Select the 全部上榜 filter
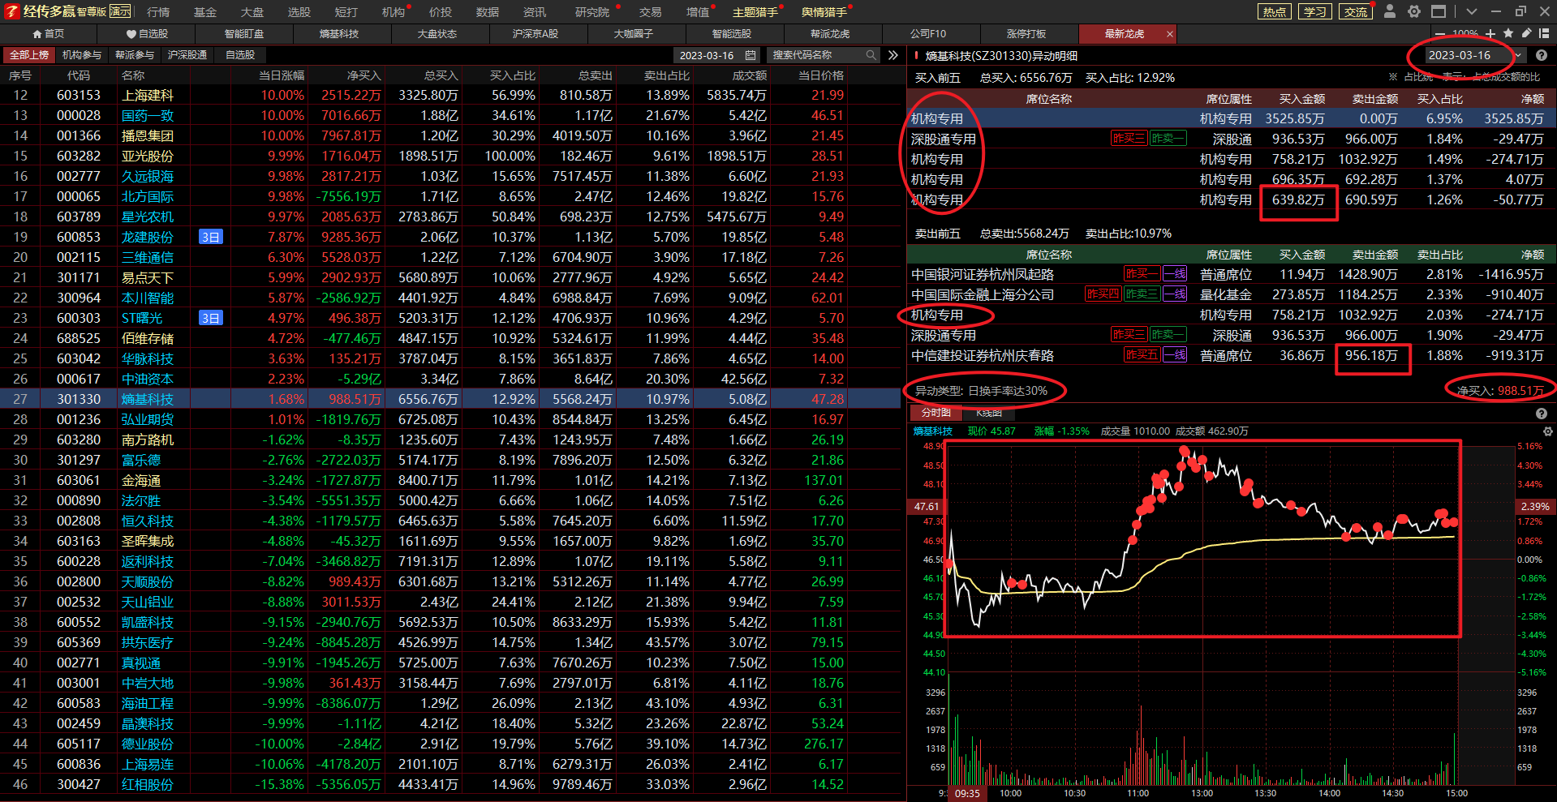The width and height of the screenshot is (1557, 802). pos(29,55)
